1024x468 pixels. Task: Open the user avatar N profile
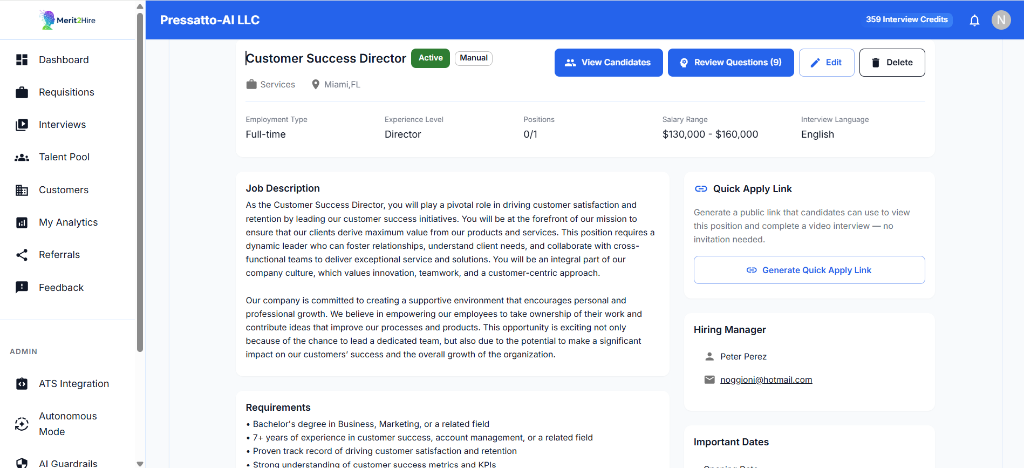1001,20
